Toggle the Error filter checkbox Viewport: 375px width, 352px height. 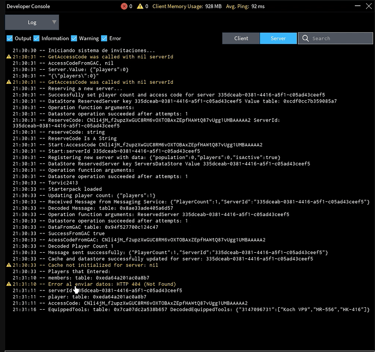coord(104,39)
